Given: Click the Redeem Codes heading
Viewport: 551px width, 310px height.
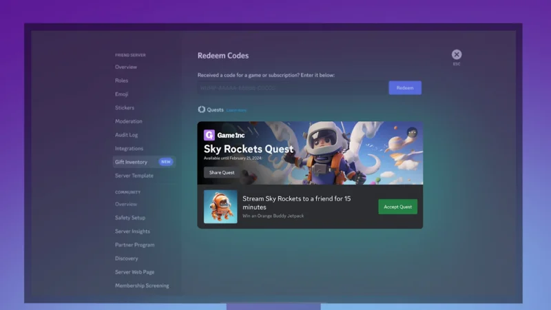Looking at the screenshot, I should (x=223, y=56).
